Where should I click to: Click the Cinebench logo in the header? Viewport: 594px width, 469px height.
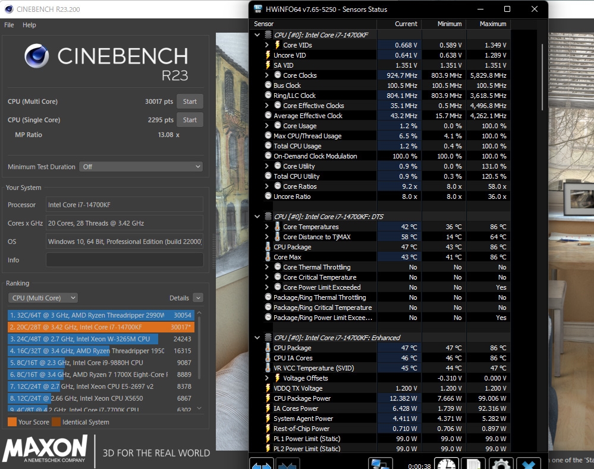(x=37, y=56)
